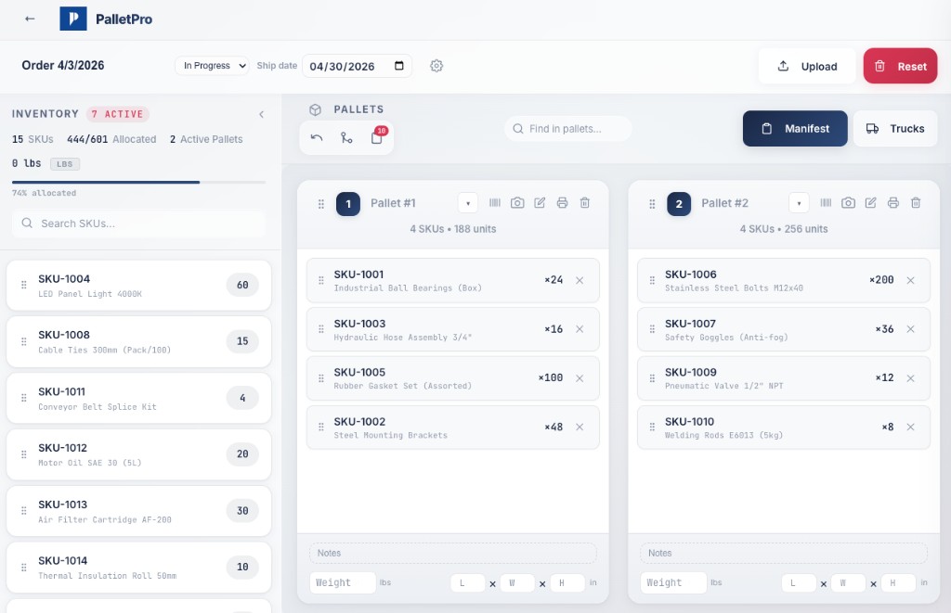Click the SKU-1004 drag handle
Image resolution: width=951 pixels, height=613 pixels.
[x=23, y=285]
